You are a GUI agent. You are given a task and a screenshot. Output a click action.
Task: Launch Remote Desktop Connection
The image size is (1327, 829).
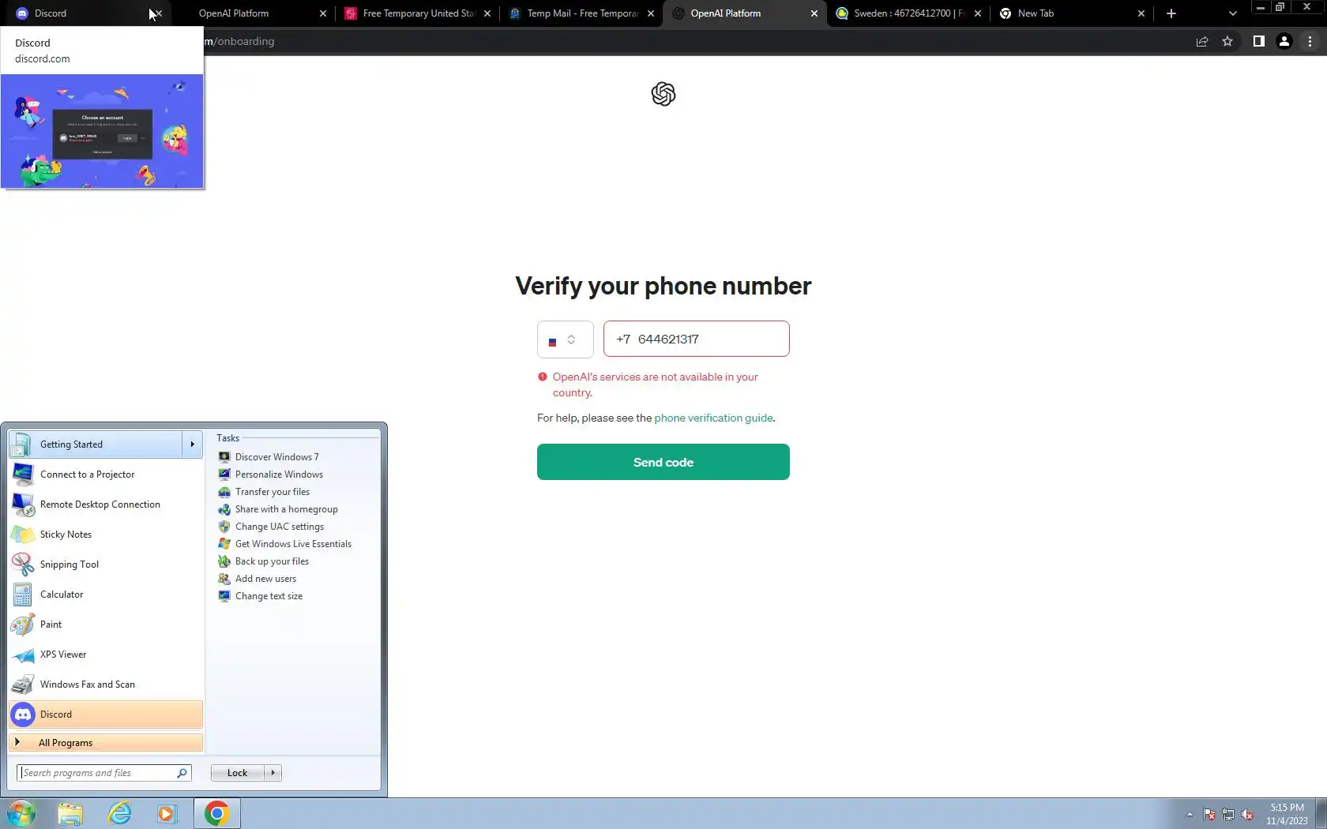point(106,505)
